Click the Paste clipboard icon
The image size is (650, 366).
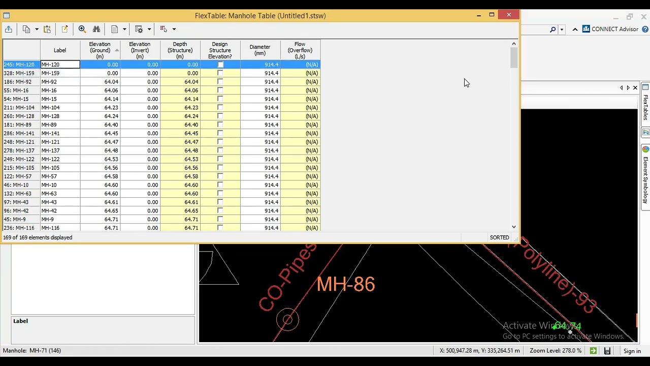coord(47,29)
